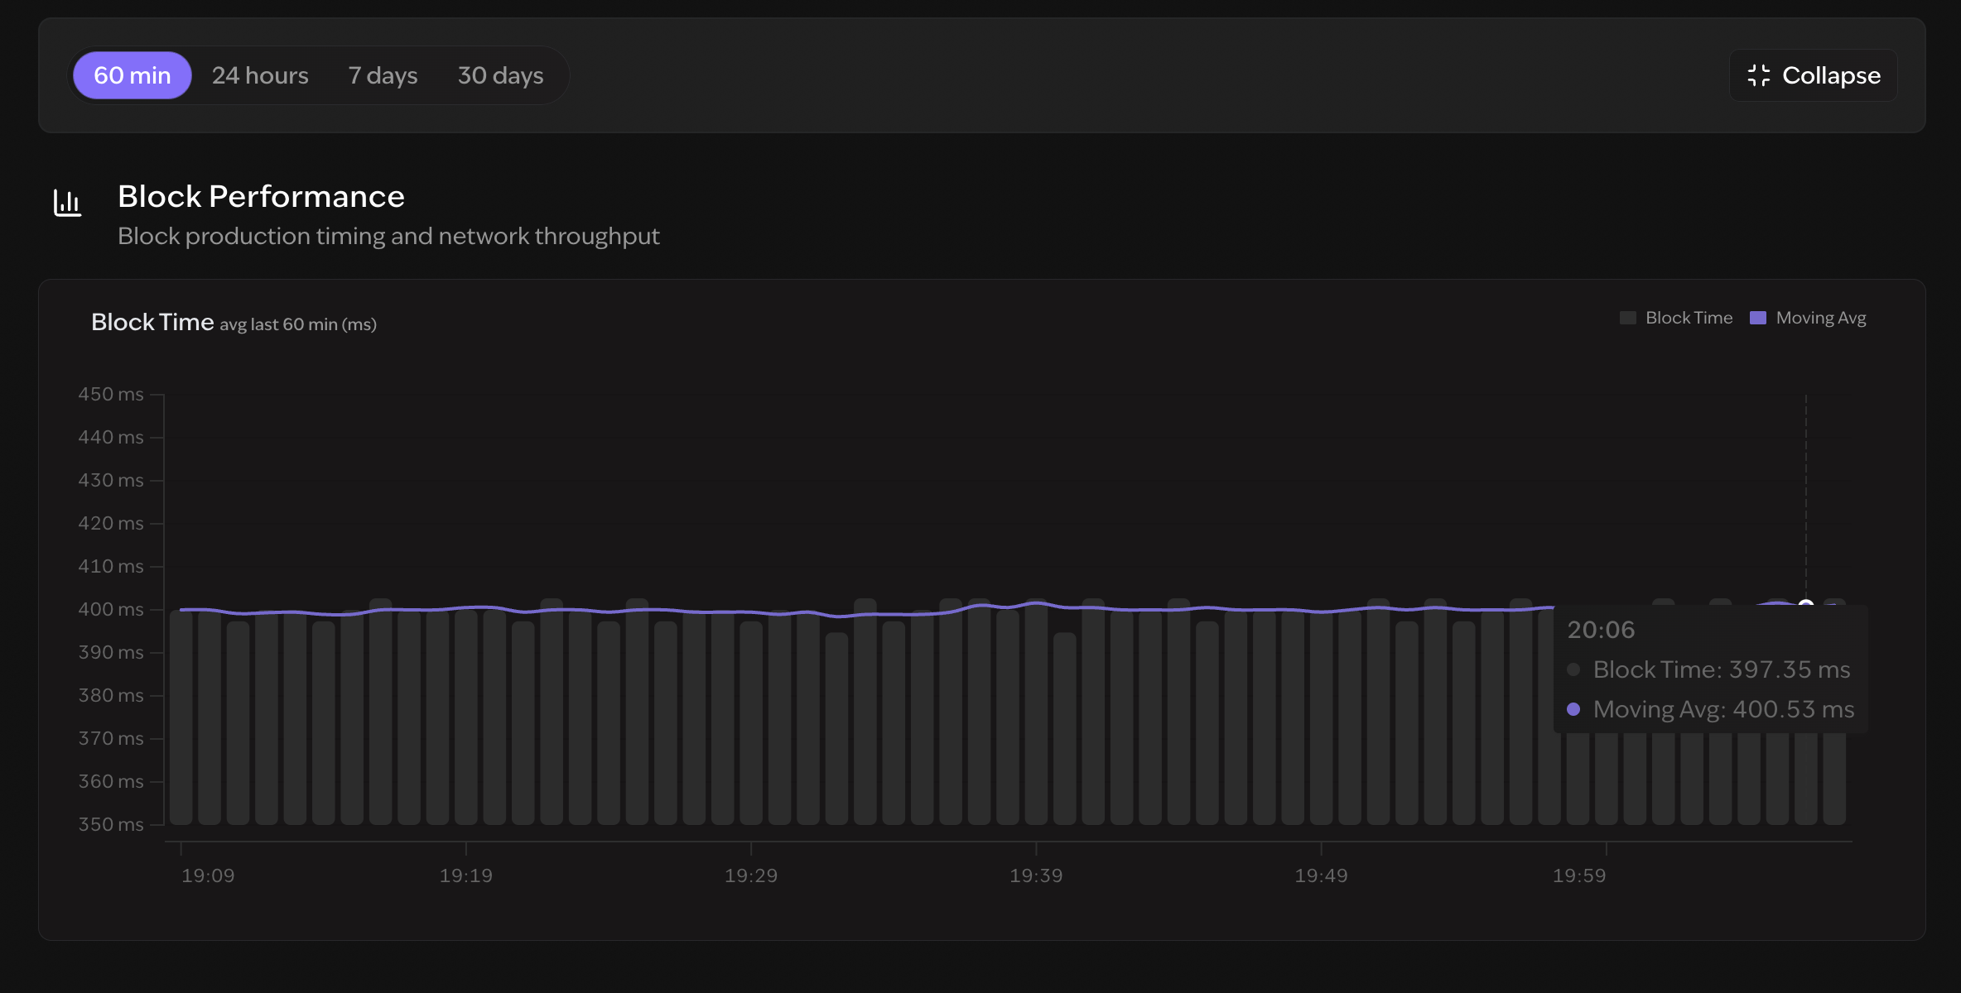Switch to the 30 days range
1961x993 pixels.
pyautogui.click(x=500, y=75)
